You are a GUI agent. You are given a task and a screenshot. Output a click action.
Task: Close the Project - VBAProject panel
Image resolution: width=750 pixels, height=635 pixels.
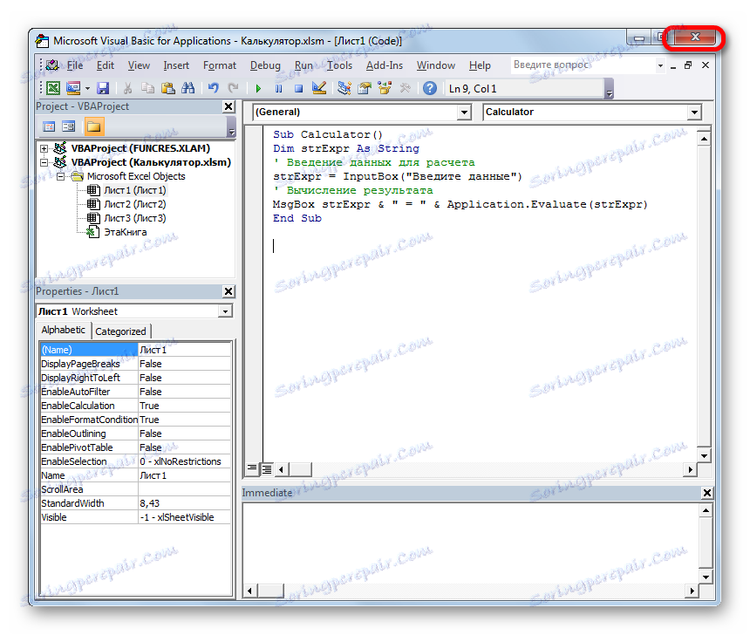coord(228,106)
